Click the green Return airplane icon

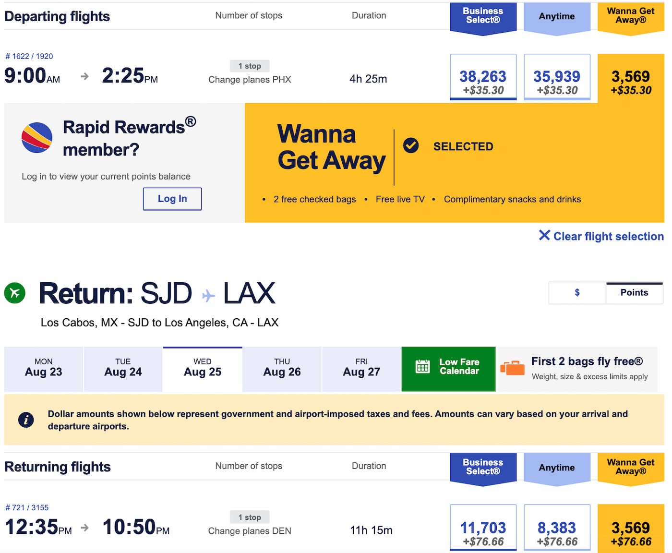click(x=14, y=293)
